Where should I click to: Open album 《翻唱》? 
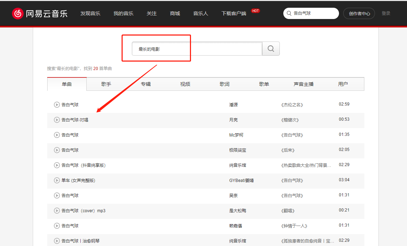288,211
